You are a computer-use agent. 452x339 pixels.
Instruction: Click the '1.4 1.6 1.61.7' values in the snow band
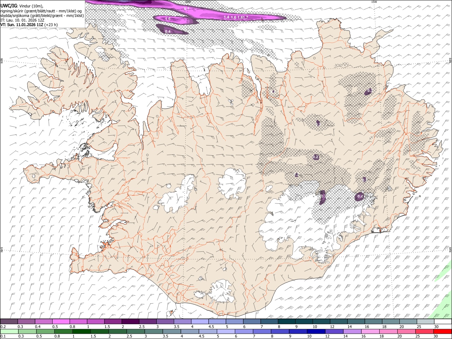coord(236,17)
